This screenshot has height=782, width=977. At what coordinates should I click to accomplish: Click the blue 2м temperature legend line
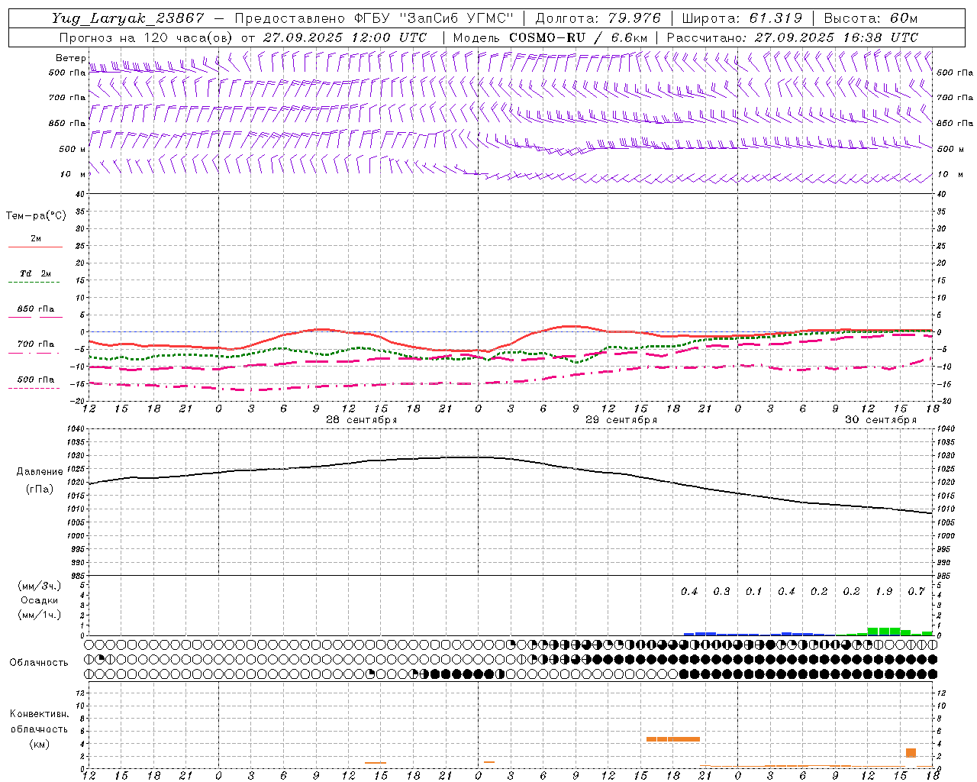click(35, 247)
